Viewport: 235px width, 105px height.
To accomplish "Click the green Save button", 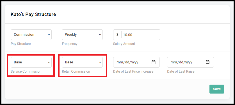I will pos(217,89).
